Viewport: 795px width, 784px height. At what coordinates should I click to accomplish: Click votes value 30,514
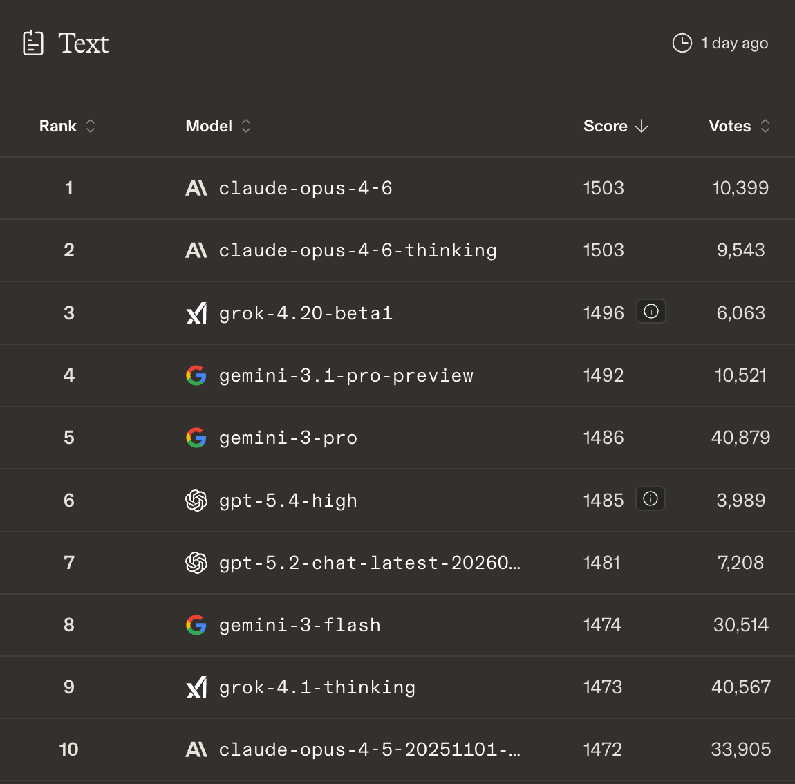pyautogui.click(x=741, y=625)
